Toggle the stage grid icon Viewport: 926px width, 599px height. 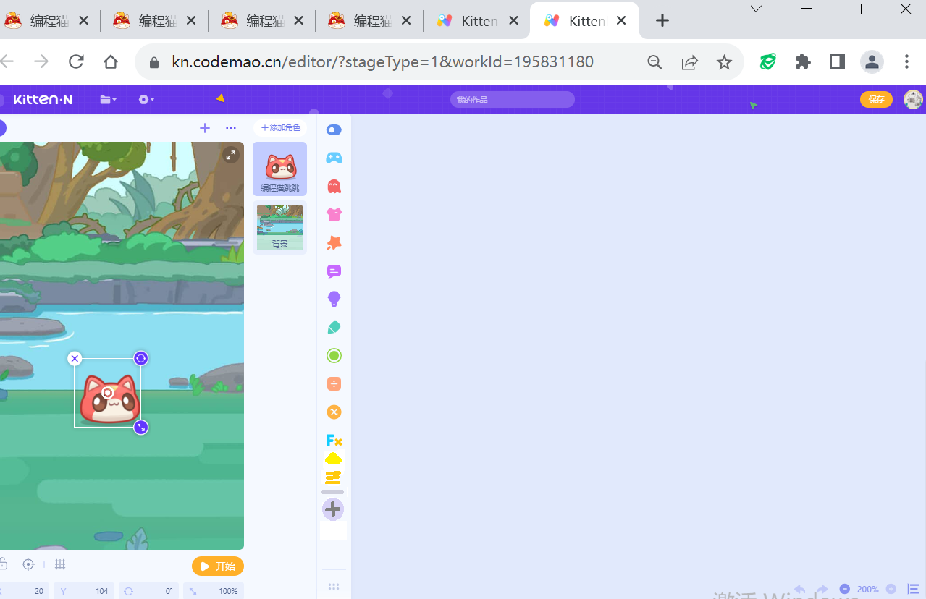click(x=61, y=564)
